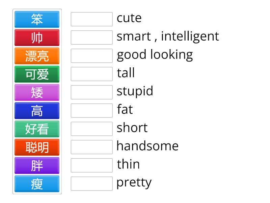
Task: Click the 漂亮 word tile
Action: click(37, 56)
